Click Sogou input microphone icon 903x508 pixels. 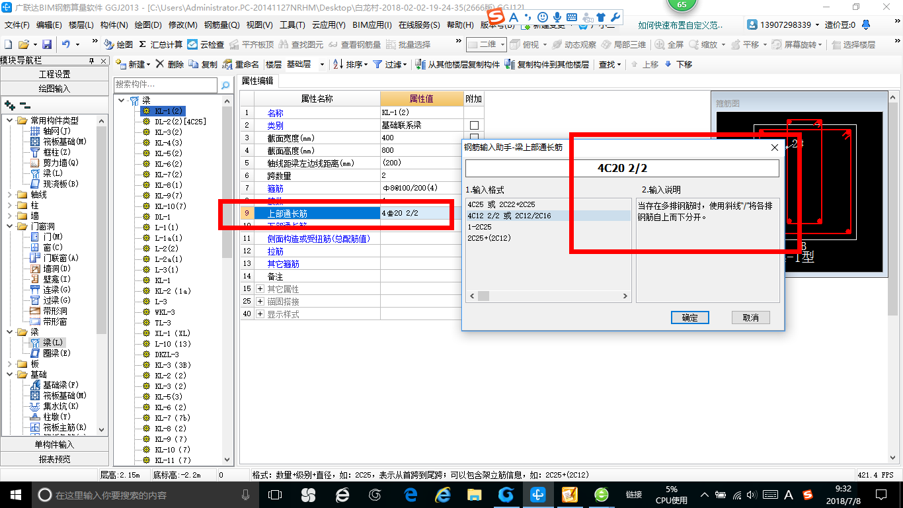tap(557, 16)
